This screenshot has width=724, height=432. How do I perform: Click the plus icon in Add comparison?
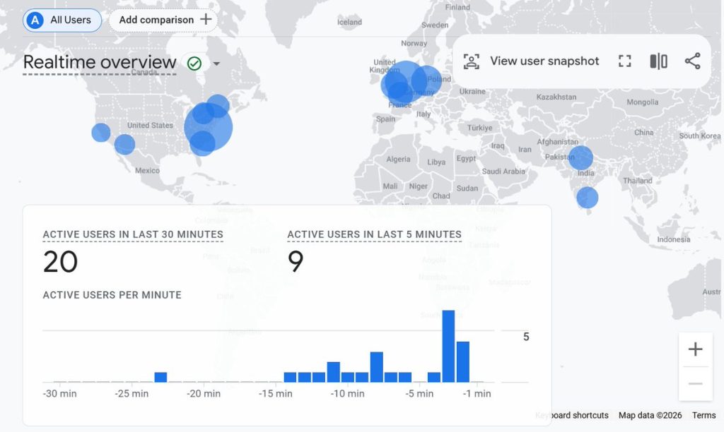[206, 20]
